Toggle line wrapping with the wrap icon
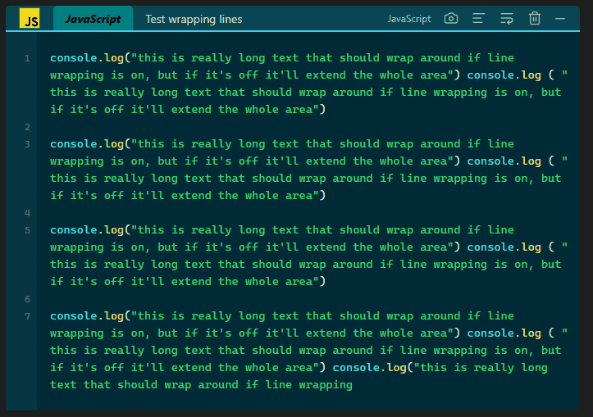The width and height of the screenshot is (593, 417). pyautogui.click(x=507, y=18)
